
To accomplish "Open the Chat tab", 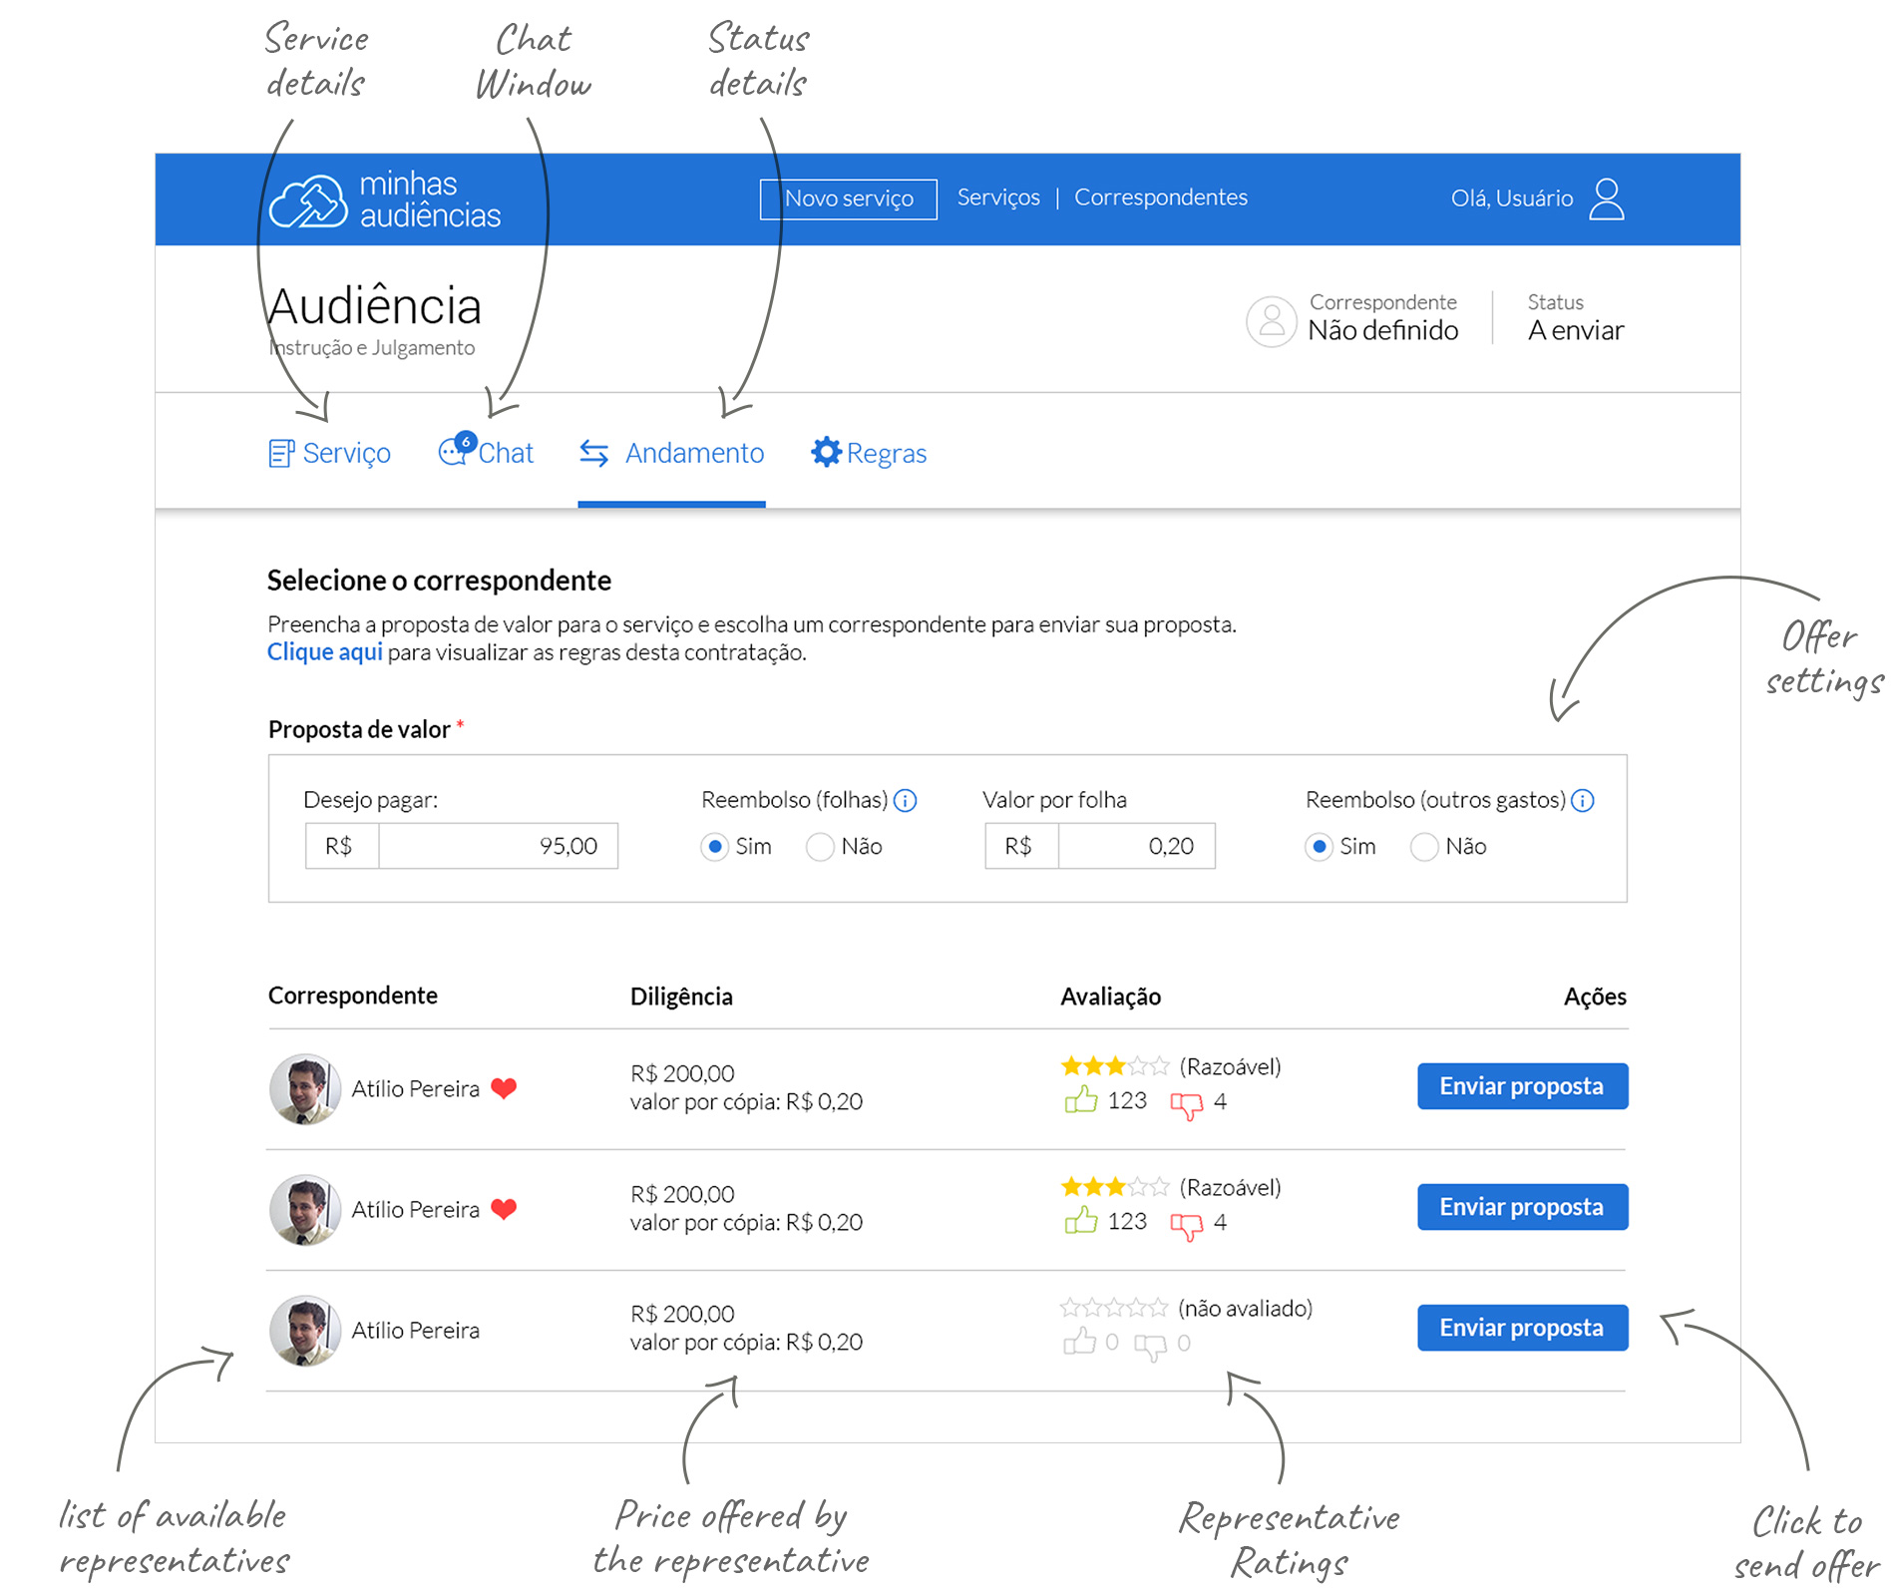I will [487, 453].
